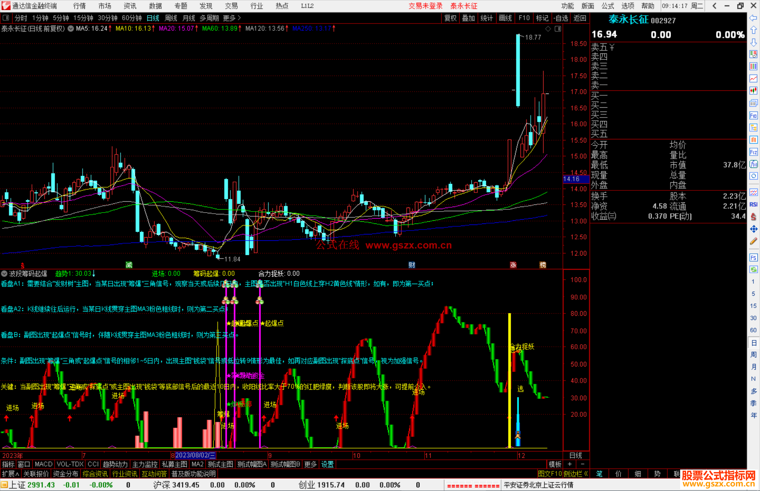Collapse sidebar with 侧边栏 « button
The height and width of the screenshot is (491, 760).
(x=575, y=474)
